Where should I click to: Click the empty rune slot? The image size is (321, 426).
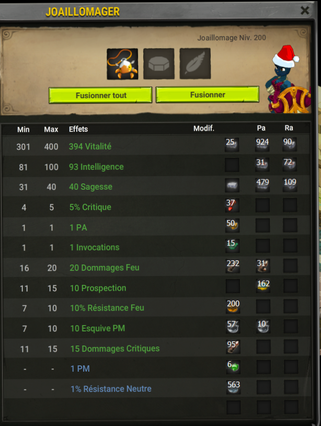159,64
